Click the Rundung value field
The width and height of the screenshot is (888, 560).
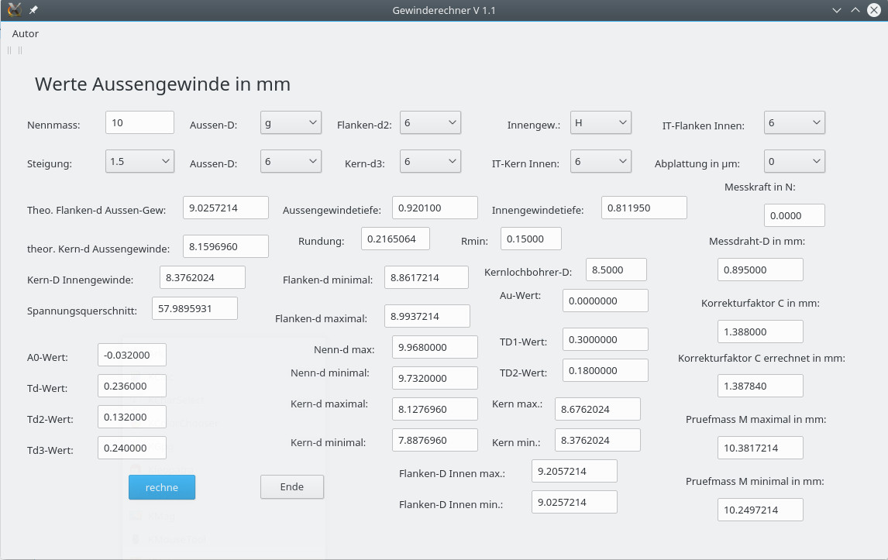tap(395, 239)
